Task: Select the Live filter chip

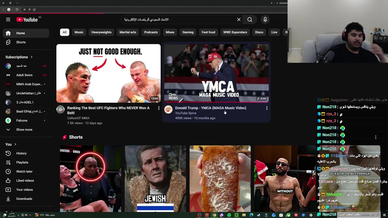Action: click(274, 32)
